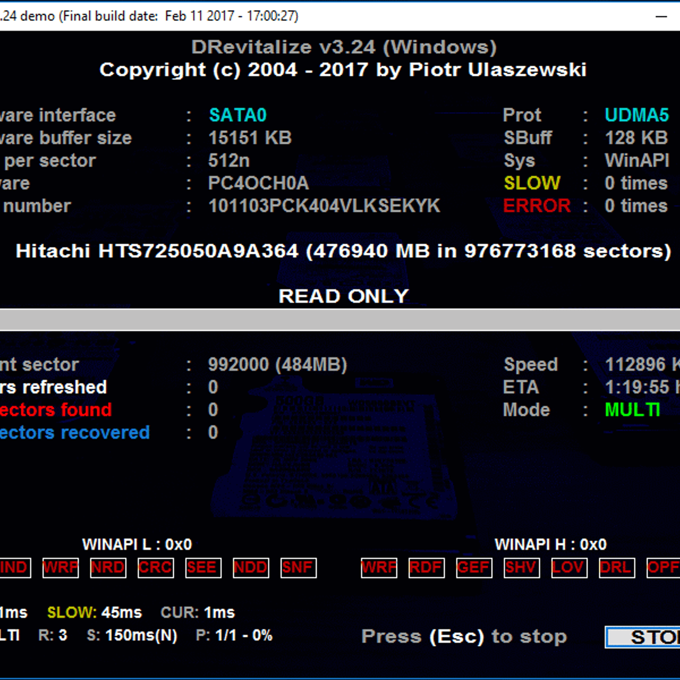Click the NRD status indicator

click(x=108, y=568)
